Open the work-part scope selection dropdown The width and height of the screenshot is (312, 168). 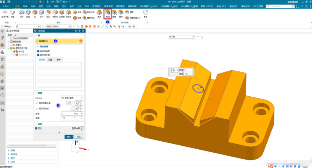(58, 26)
